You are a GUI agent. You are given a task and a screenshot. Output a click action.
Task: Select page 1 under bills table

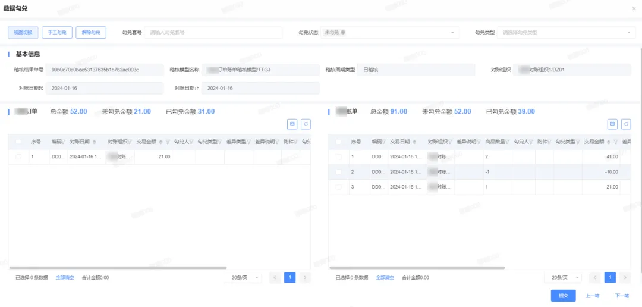610,277
